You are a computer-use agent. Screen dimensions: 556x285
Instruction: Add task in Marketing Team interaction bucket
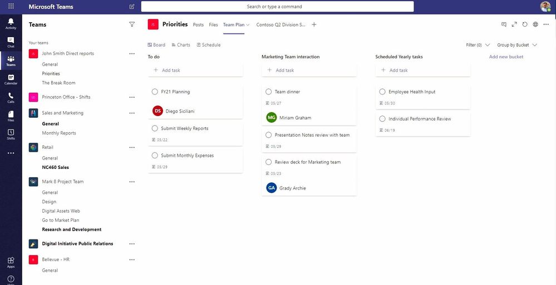point(309,70)
